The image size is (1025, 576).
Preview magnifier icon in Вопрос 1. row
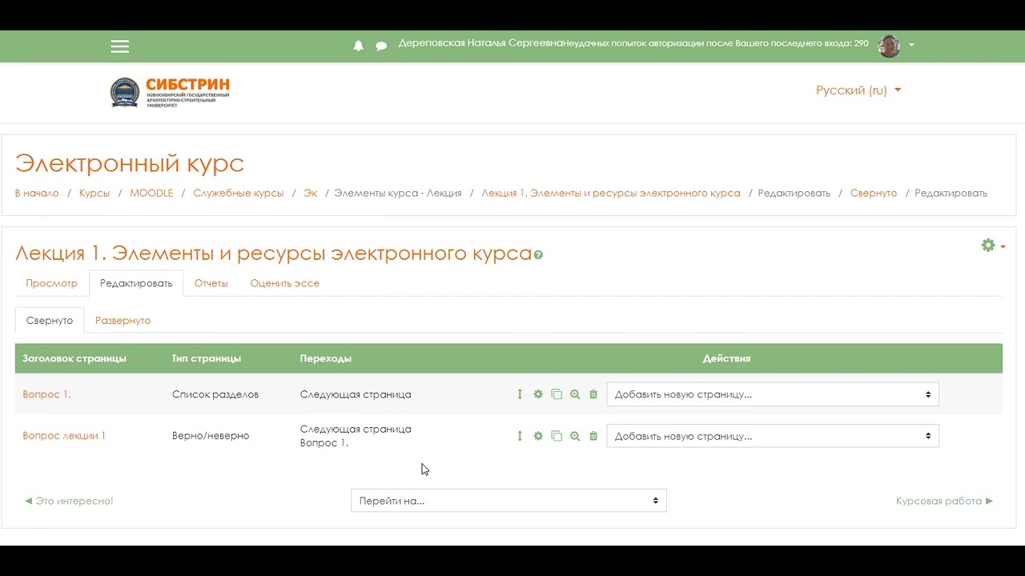pos(575,394)
